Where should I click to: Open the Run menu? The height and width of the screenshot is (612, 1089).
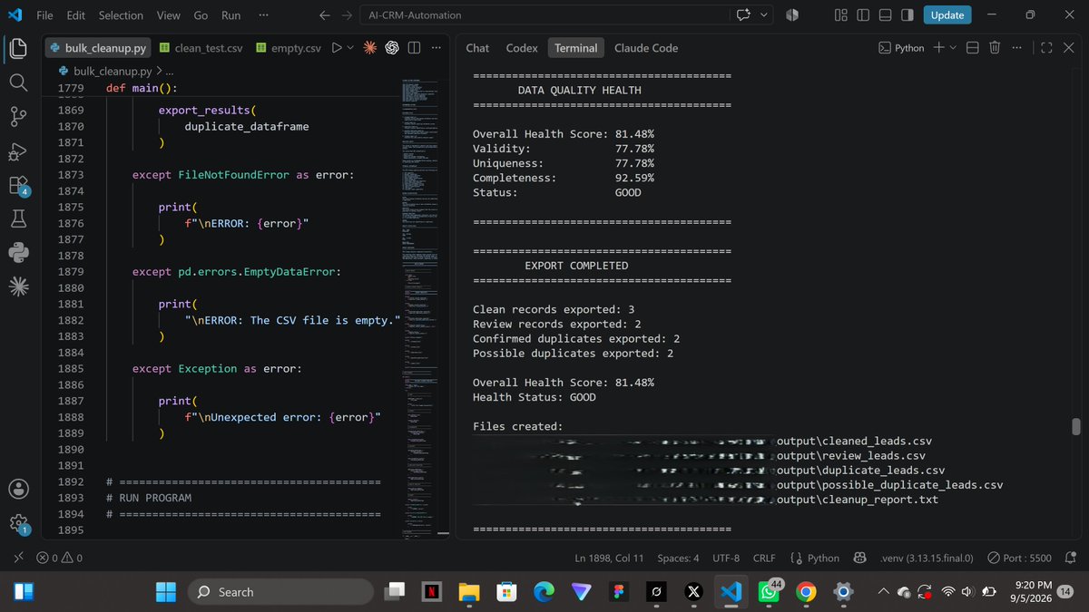tap(231, 15)
